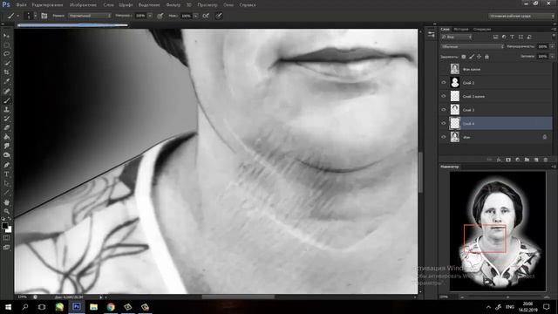Create a new group folder icon

coord(527,160)
